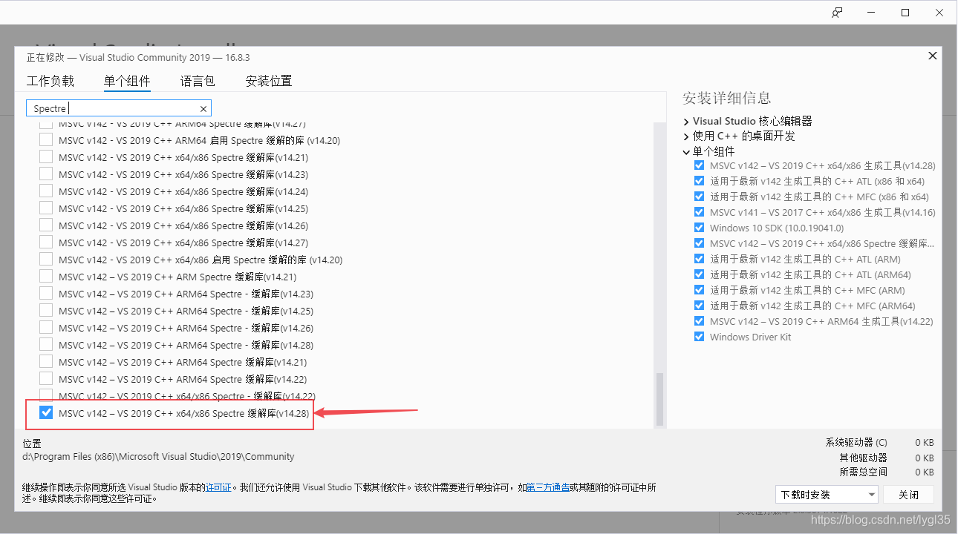This screenshot has width=958, height=534.
Task: Minimize the Visual Studio Installer window
Action: (x=871, y=13)
